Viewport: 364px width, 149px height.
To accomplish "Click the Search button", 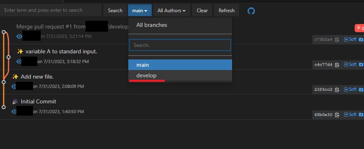I will point(115,11).
